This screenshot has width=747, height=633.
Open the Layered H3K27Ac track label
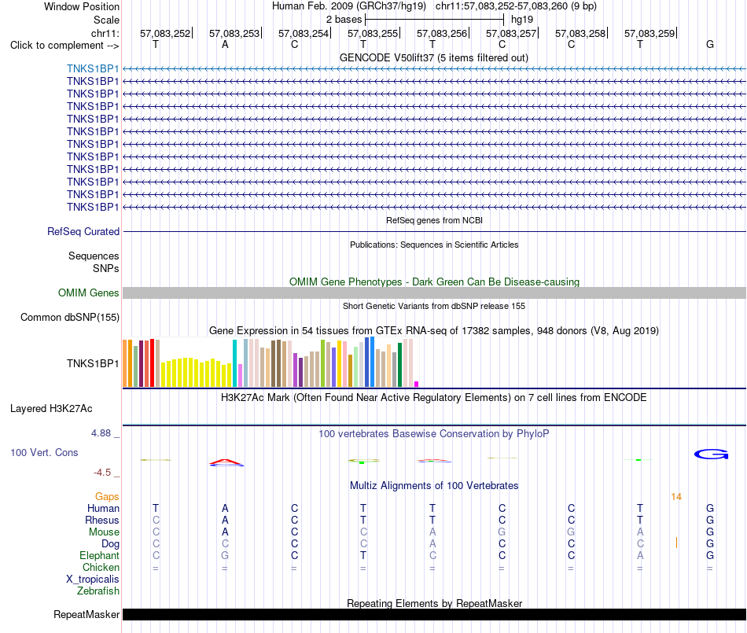pos(51,409)
